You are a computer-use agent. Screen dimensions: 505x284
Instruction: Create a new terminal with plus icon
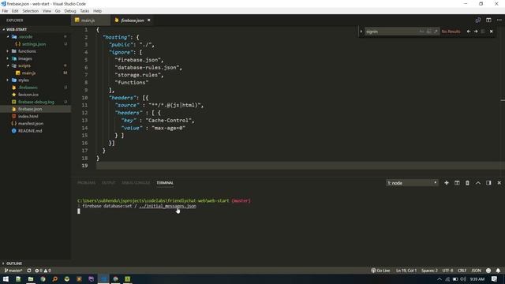(x=447, y=183)
